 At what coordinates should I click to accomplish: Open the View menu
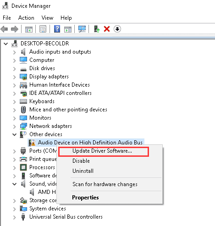click(47, 18)
